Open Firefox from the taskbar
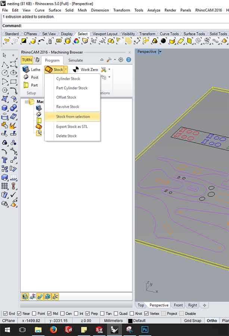The height and width of the screenshot is (336, 229). [x=53, y=330]
